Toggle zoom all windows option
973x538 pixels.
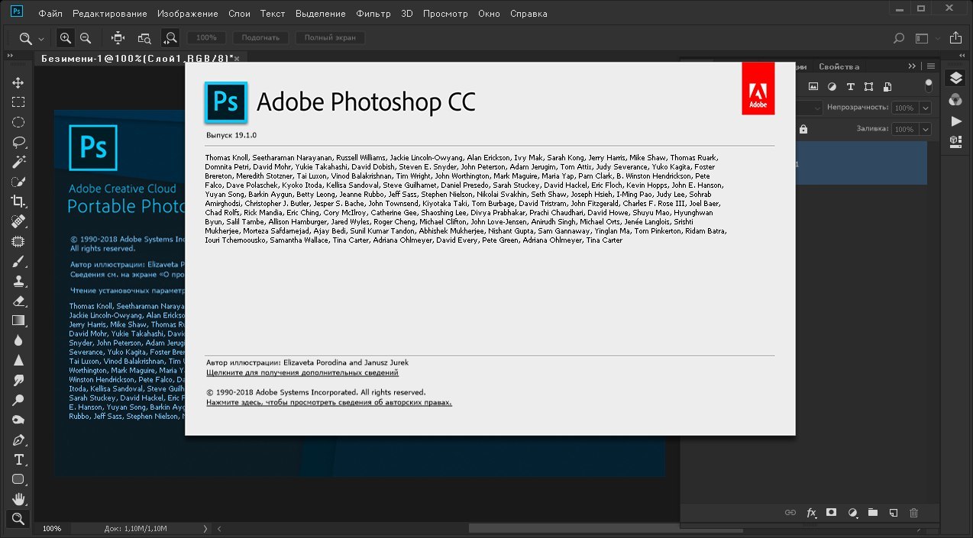click(144, 37)
